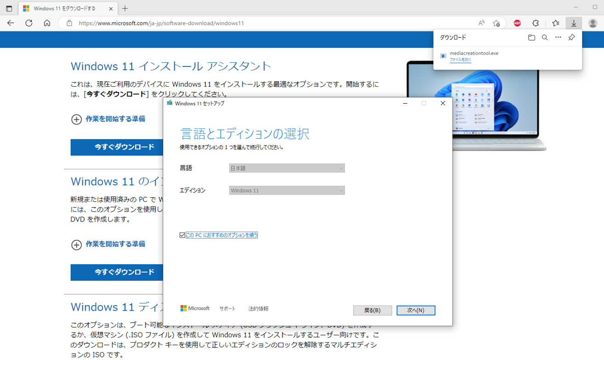The width and height of the screenshot is (604, 367).
Task: Open the 言語 dropdown showing 日本語
Action: point(287,168)
